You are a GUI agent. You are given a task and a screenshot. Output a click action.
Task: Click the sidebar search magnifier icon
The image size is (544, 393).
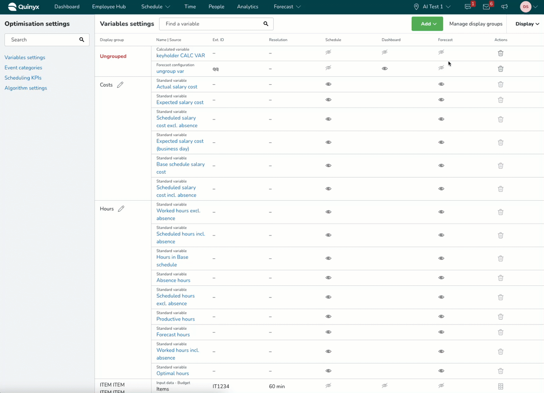[x=82, y=40]
